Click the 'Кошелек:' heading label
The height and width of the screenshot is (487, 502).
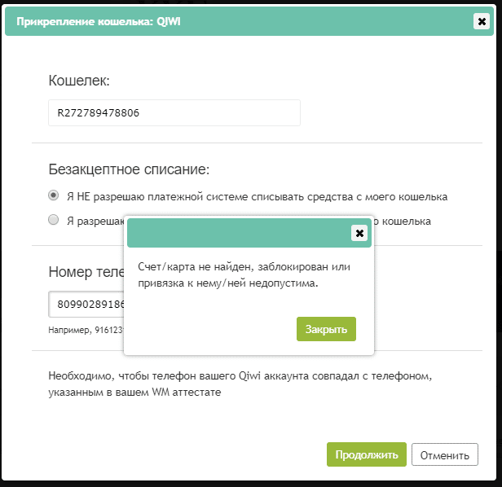[x=79, y=81]
